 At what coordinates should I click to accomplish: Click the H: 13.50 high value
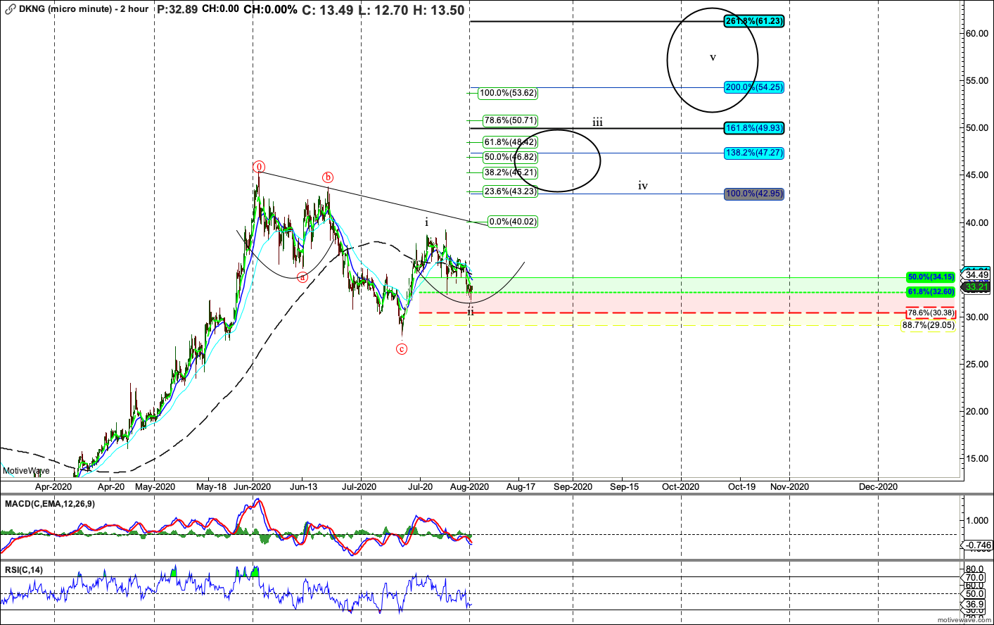tap(440, 9)
